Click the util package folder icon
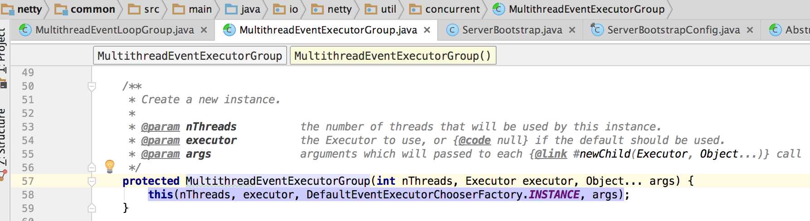Image resolution: width=810 pixels, height=221 pixels. [x=371, y=9]
